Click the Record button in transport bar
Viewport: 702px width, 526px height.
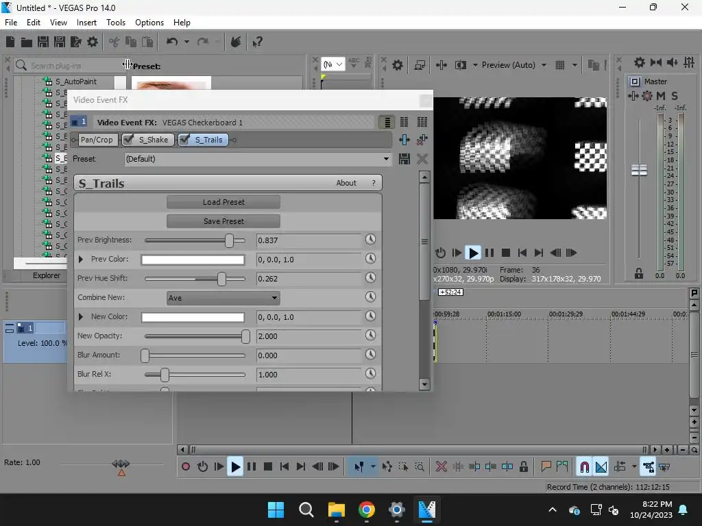186,467
